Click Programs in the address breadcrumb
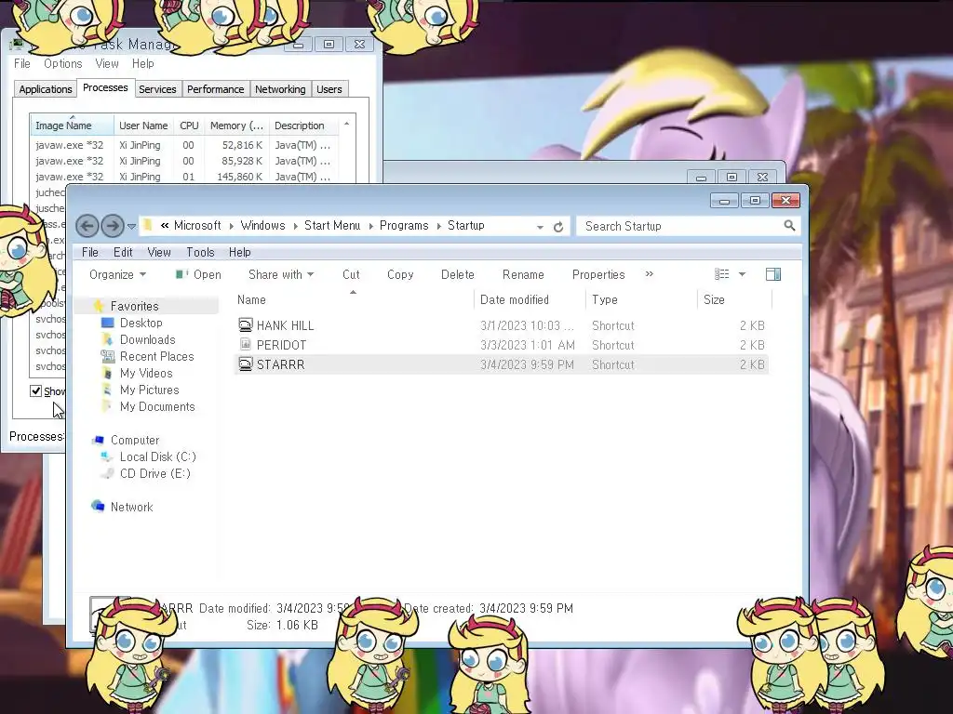Screen dimensions: 953x714 pos(404,225)
